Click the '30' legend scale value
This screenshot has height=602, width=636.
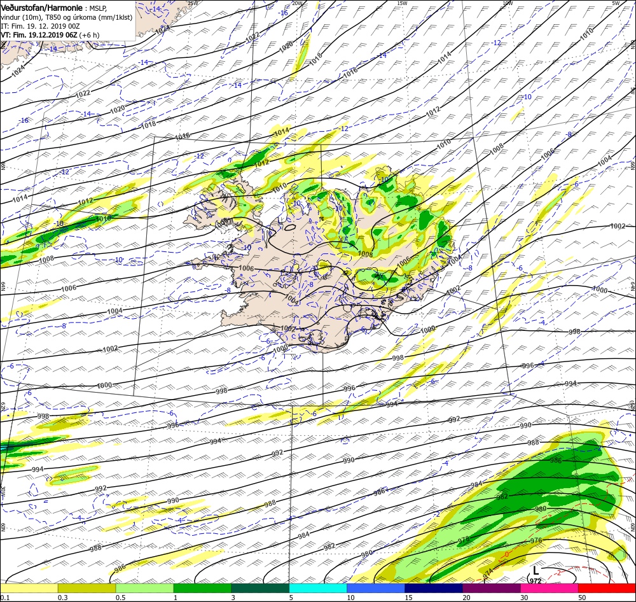coord(525,598)
